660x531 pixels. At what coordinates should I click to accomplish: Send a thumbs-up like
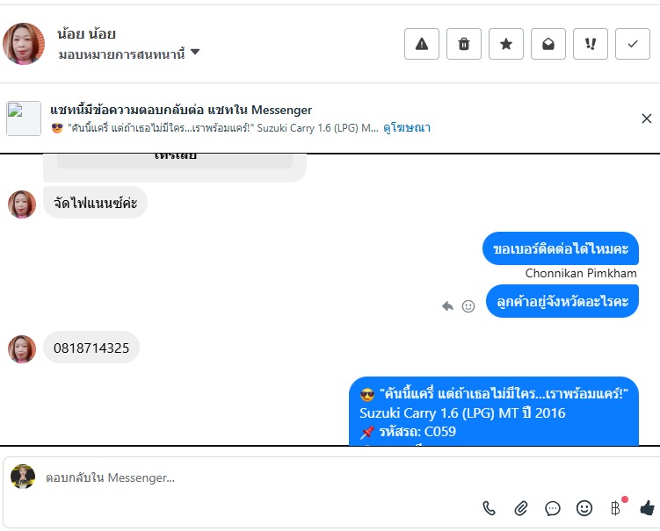point(647,508)
